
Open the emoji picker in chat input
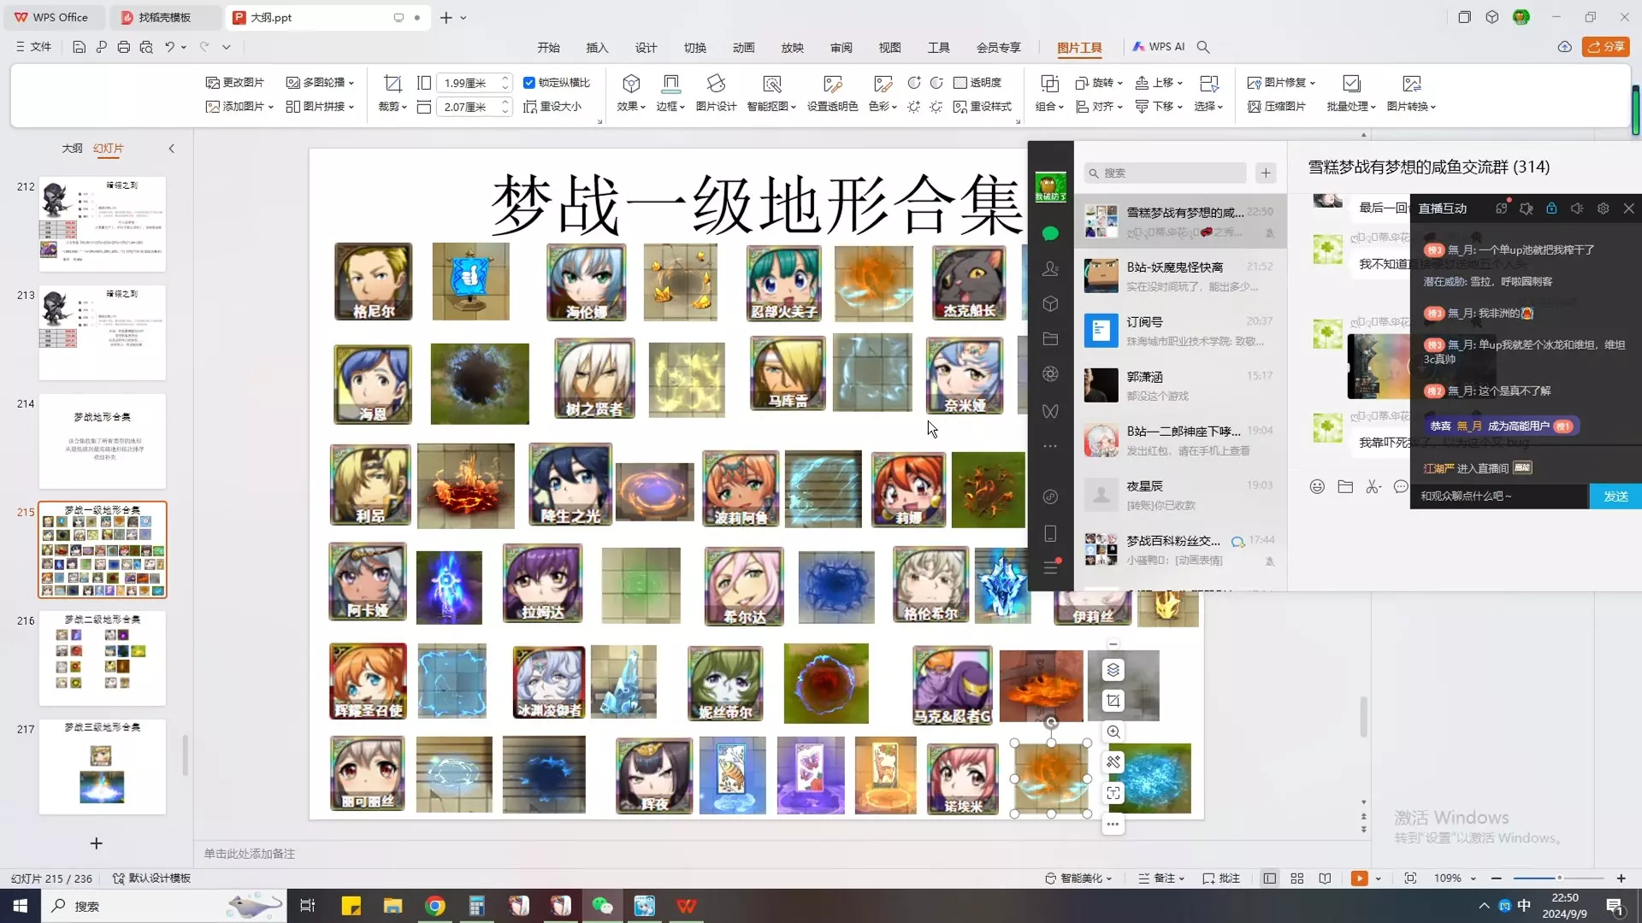point(1317,486)
